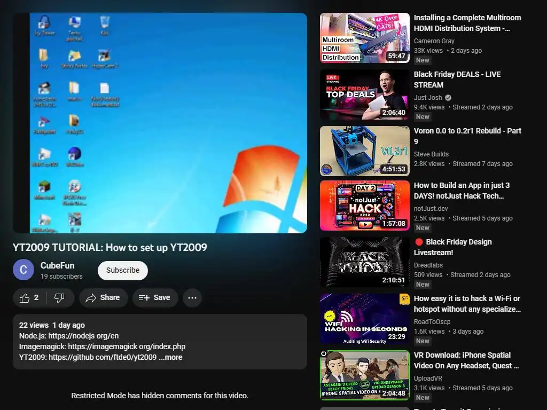Open the Multiroom HDMI Distribution thumbnail
Screen dimensions: 547x410
tap(364, 38)
